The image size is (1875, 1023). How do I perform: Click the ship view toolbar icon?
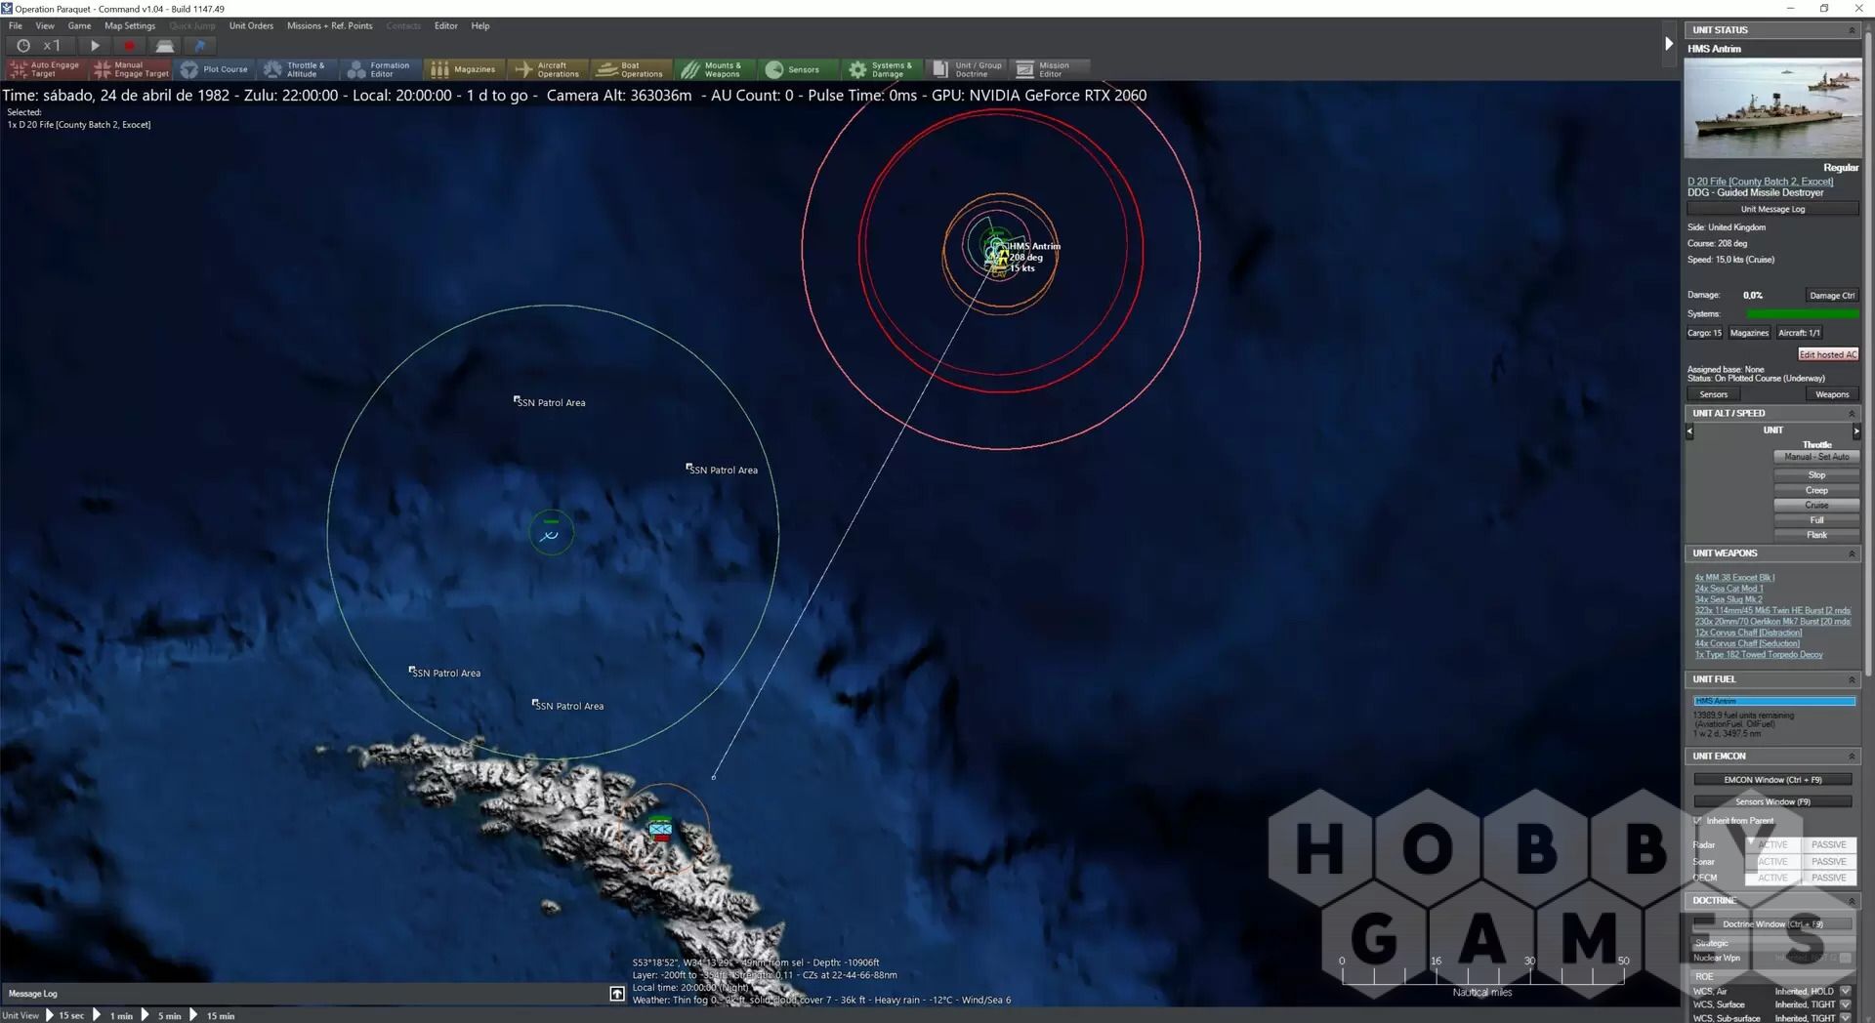coord(165,45)
